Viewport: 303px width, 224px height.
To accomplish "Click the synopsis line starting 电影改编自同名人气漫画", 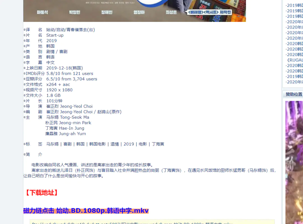I will 93,165.
